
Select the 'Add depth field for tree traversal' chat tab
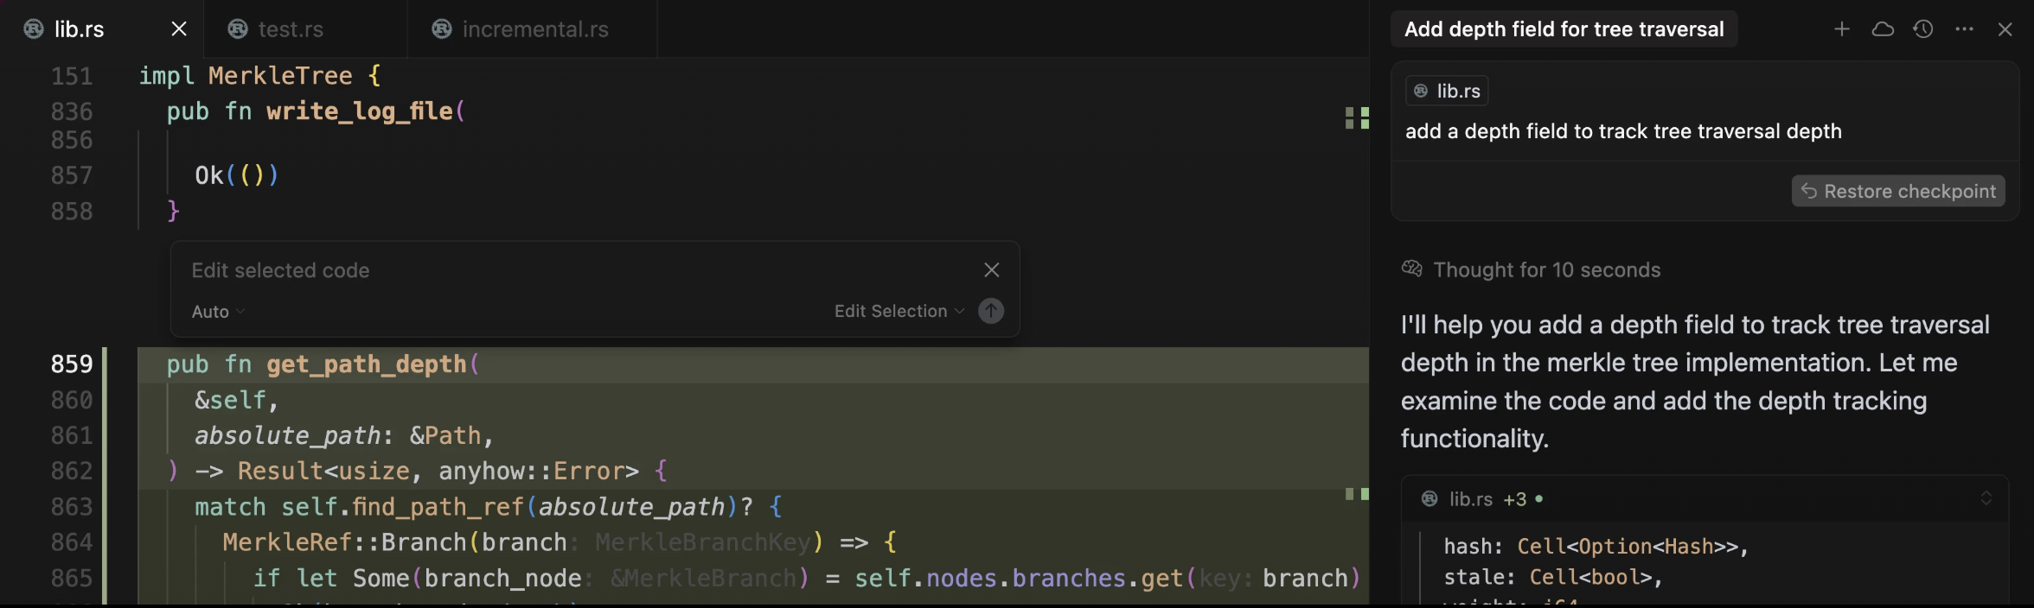click(1564, 29)
